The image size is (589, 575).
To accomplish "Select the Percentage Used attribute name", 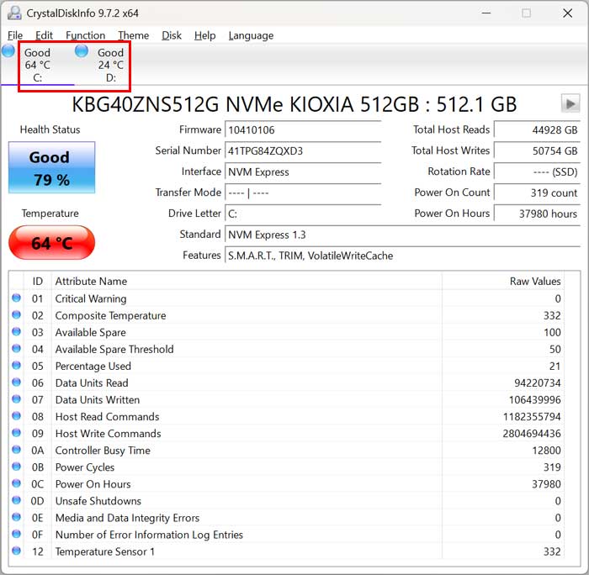I will point(93,367).
